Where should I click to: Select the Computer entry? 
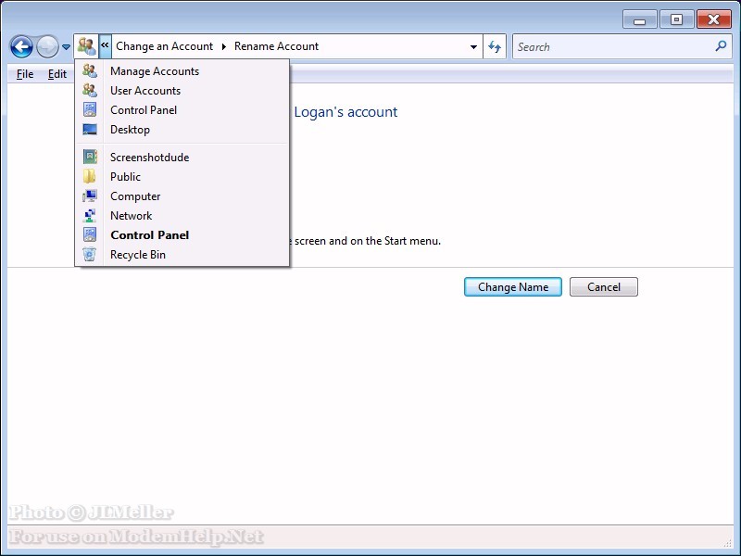pyautogui.click(x=182, y=196)
